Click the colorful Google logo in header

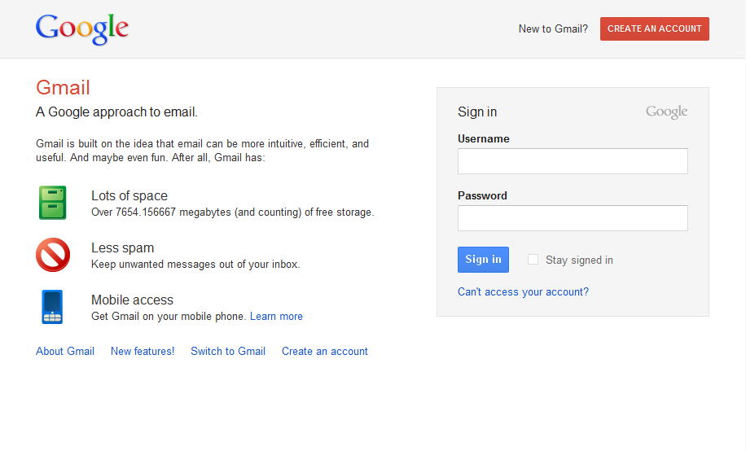click(82, 29)
